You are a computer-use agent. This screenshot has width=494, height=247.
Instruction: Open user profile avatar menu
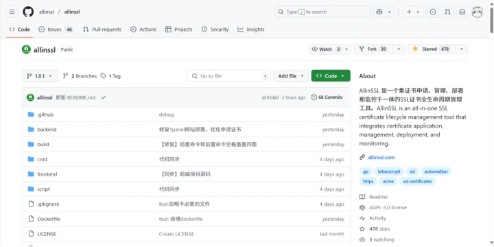pos(477,12)
